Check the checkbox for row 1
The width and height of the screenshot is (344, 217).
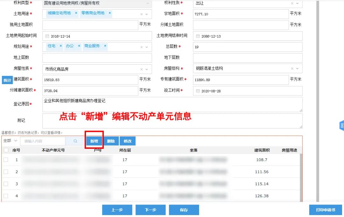coord(5,160)
